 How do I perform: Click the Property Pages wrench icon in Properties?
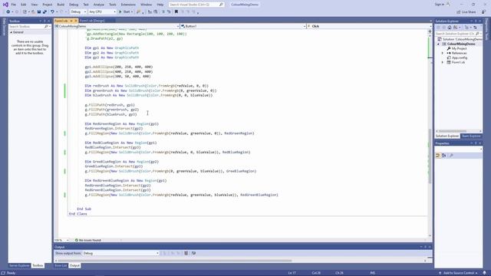click(451, 155)
